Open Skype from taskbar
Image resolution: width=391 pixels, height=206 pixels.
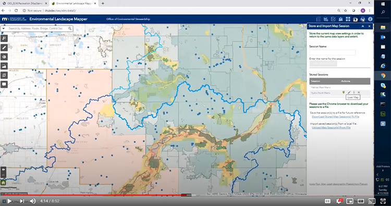383,85
